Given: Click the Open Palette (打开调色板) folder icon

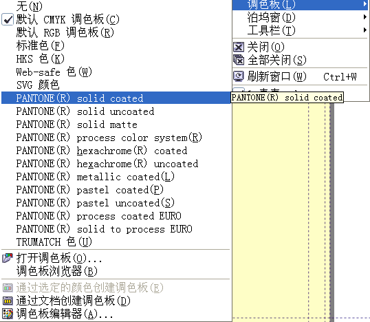Looking at the screenshot, I should point(8,258).
